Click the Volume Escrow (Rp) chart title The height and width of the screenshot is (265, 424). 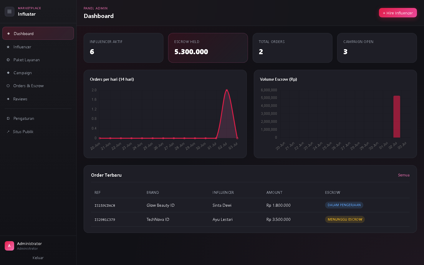[x=279, y=79]
